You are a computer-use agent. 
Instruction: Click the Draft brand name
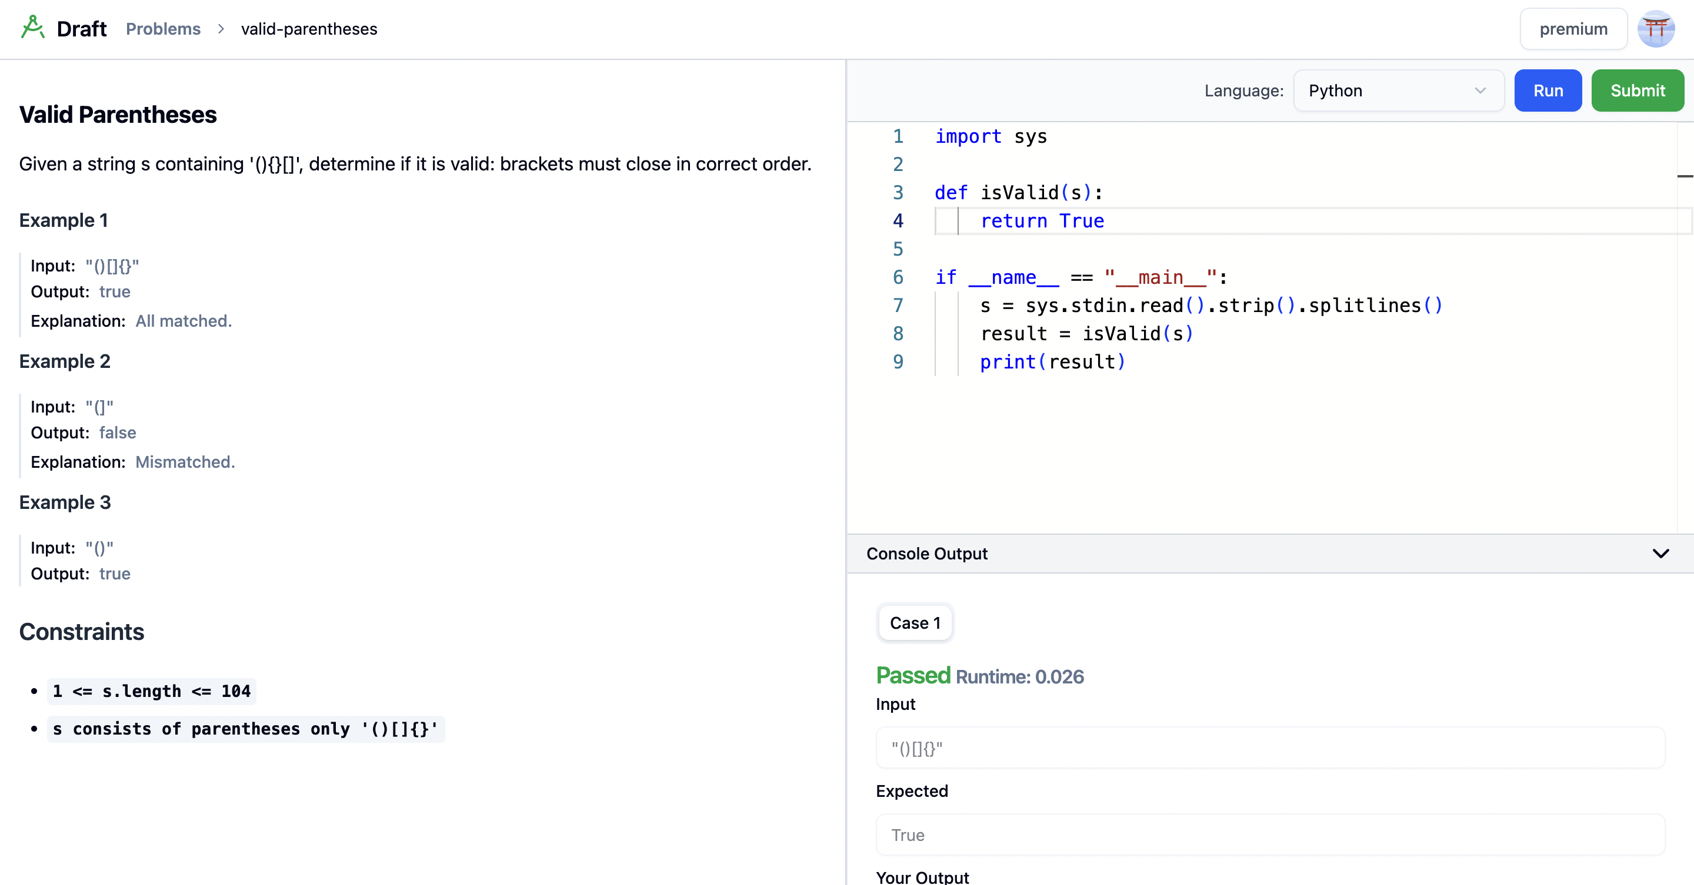pyautogui.click(x=82, y=29)
